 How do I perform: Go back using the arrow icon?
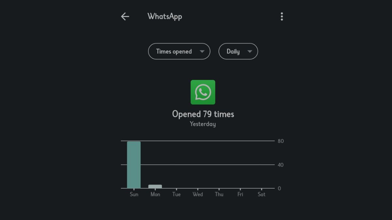point(125,17)
